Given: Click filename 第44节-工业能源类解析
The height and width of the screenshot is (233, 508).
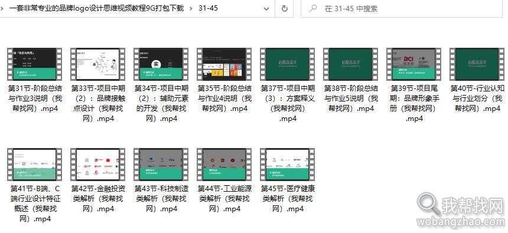Looking at the screenshot, I should [x=224, y=199].
